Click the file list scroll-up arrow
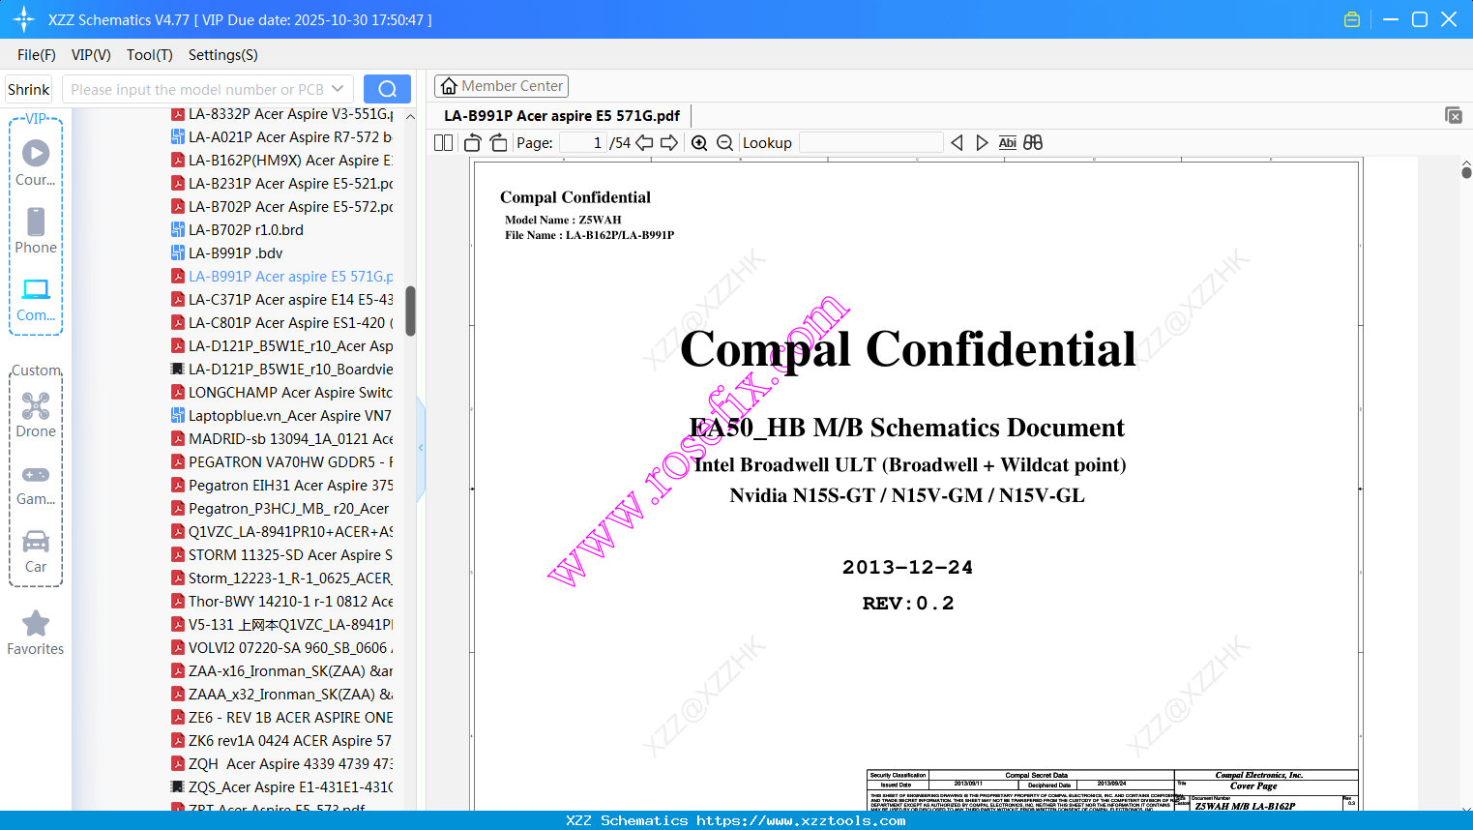 (x=410, y=116)
